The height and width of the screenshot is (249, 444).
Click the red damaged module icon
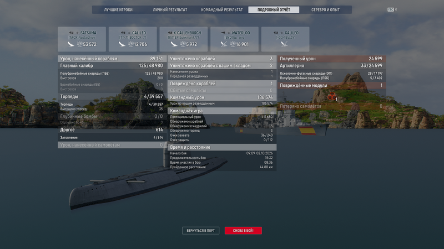(x=332, y=96)
